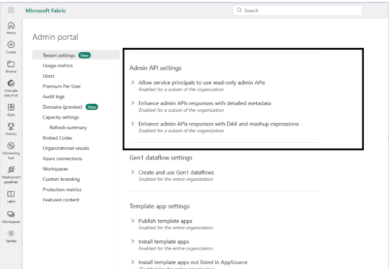Click the Template app settings heading
This screenshot has height=269, width=390.
pos(159,206)
